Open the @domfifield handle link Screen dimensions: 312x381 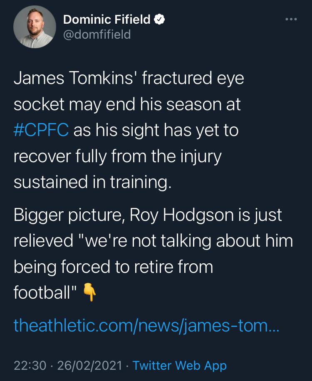point(97,34)
